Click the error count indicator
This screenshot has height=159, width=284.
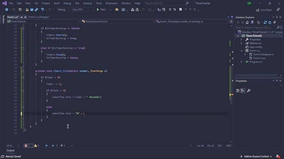coord(28,146)
